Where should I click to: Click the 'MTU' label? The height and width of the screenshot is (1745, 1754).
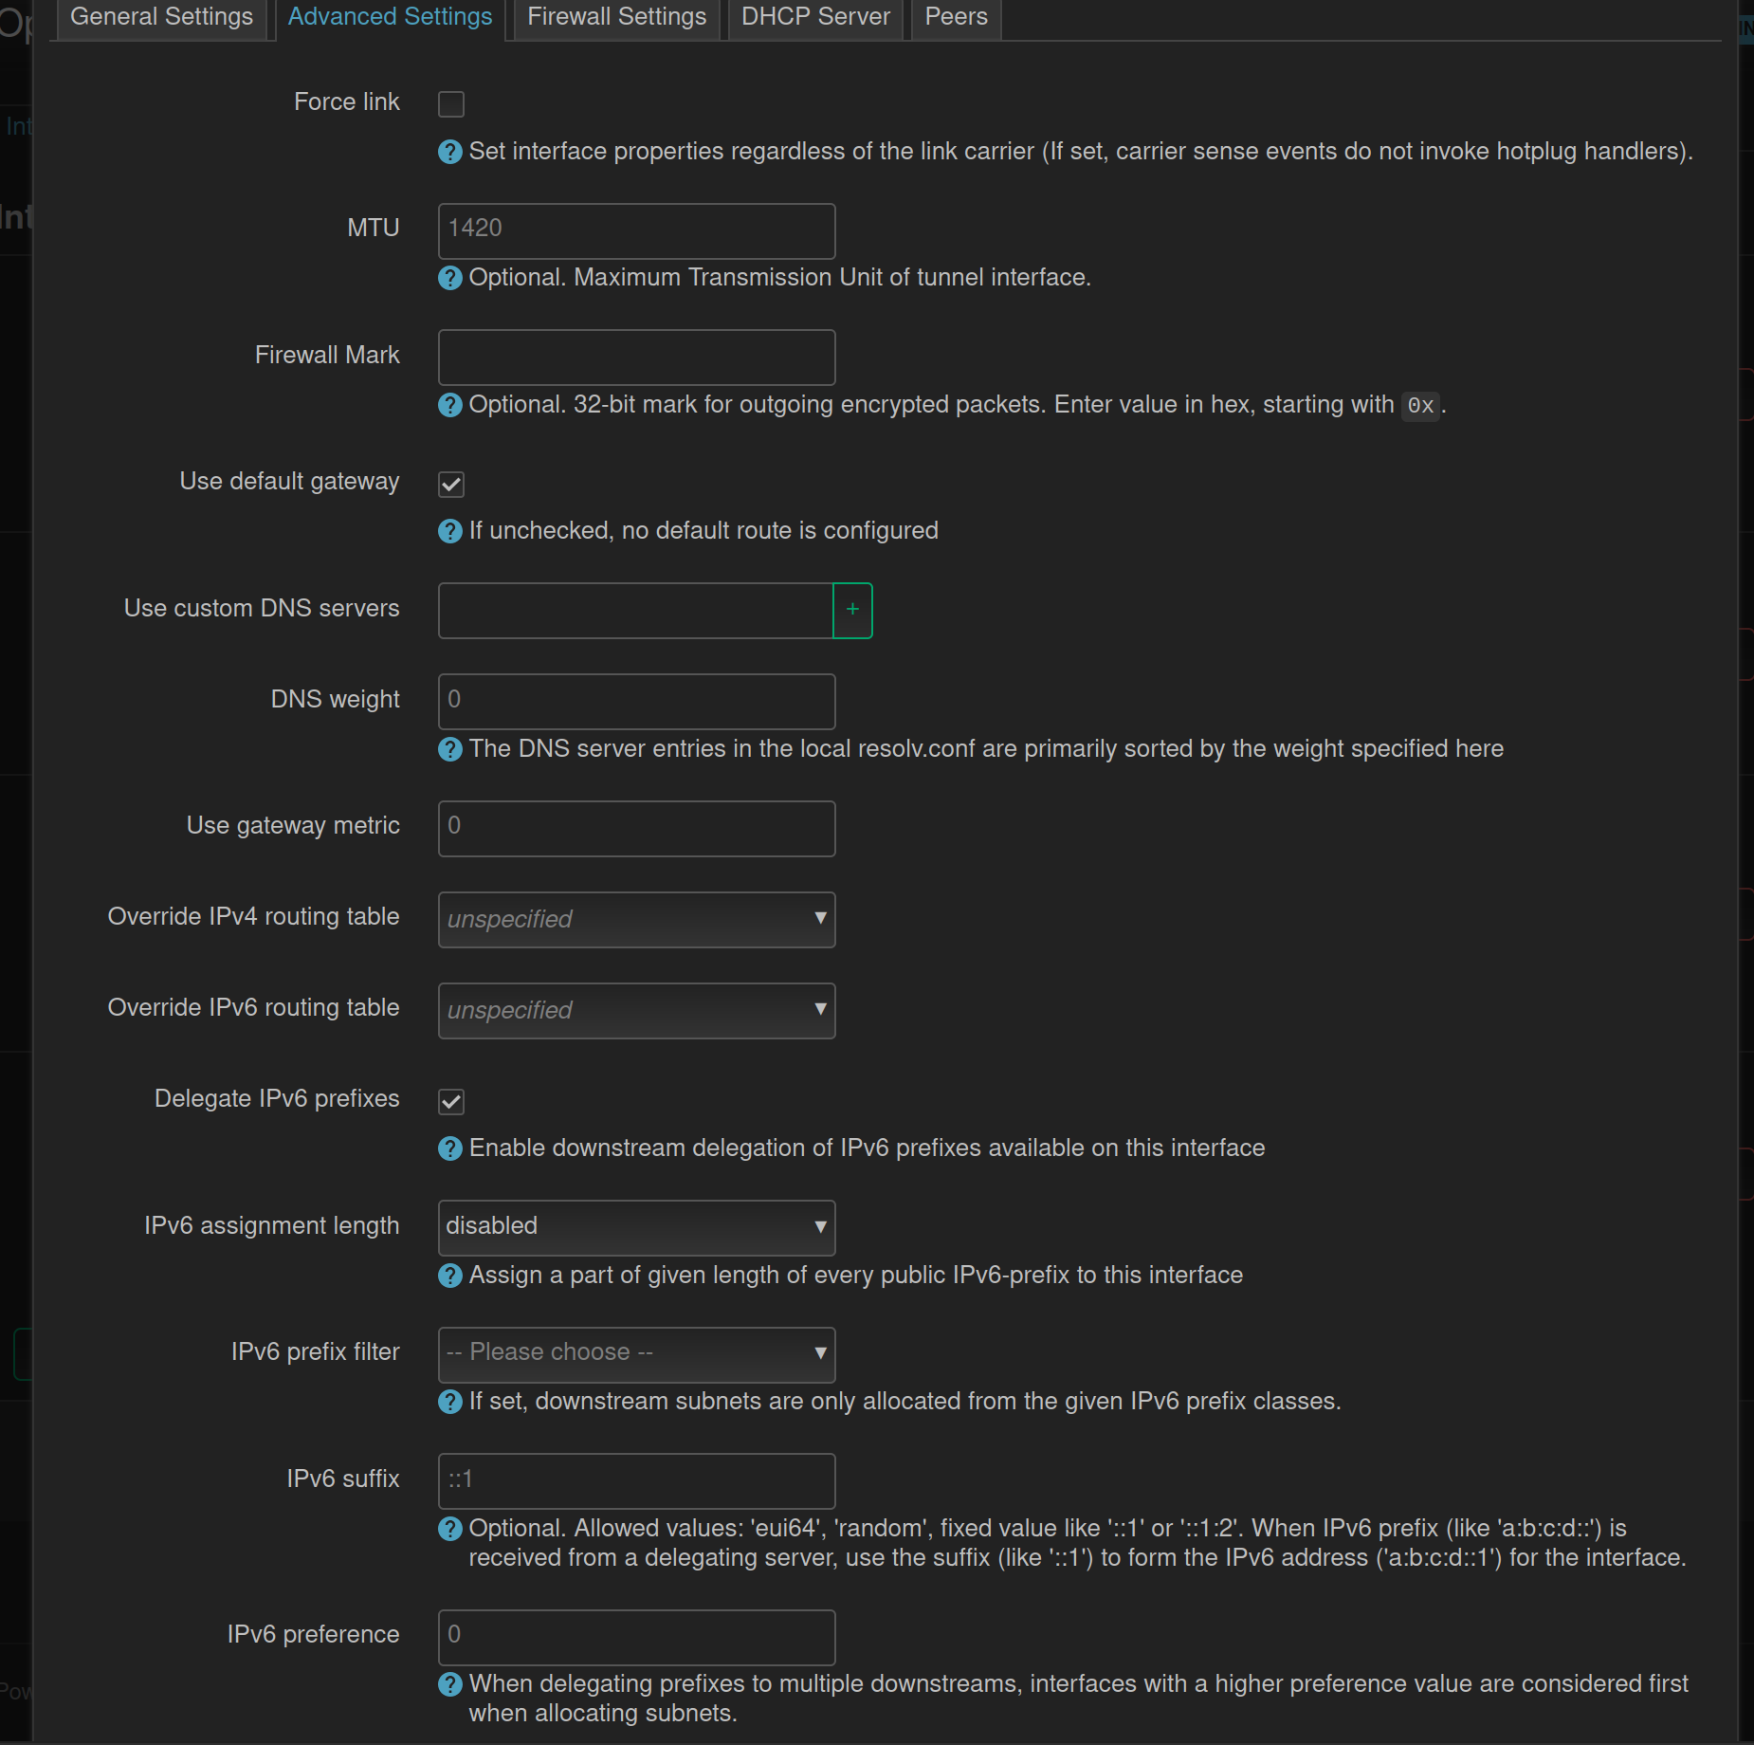[374, 228]
